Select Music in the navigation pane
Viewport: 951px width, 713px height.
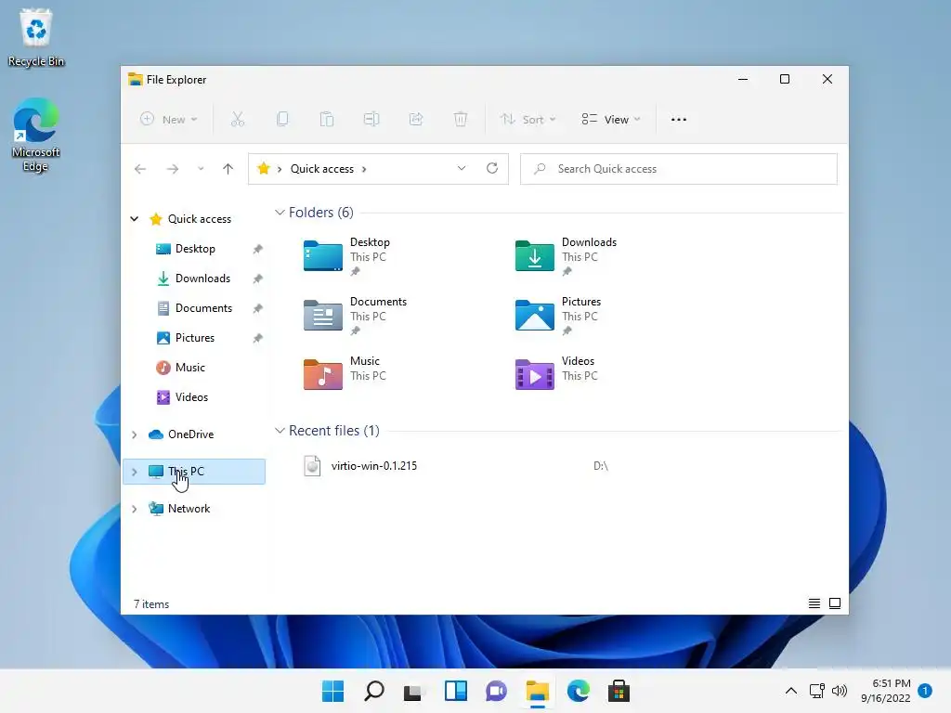[189, 368]
